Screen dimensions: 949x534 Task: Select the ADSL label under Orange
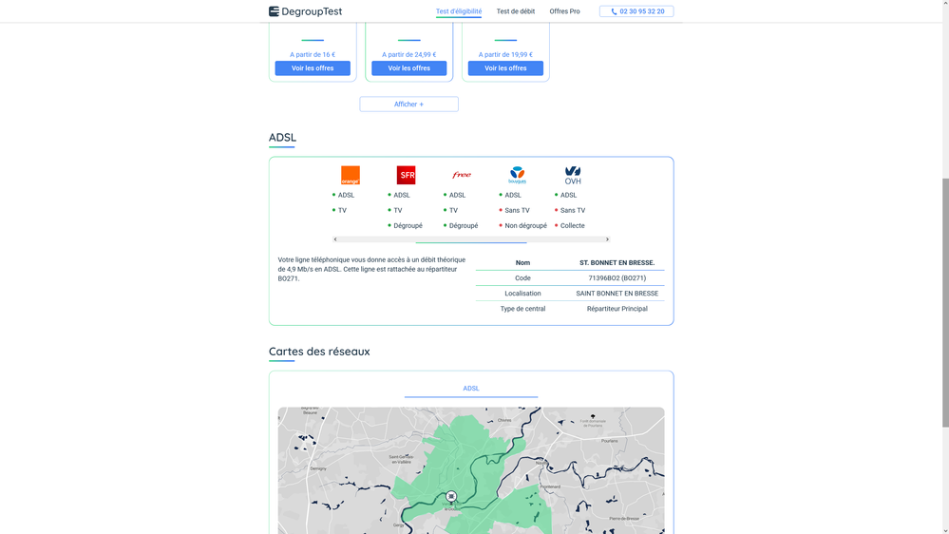(x=346, y=195)
